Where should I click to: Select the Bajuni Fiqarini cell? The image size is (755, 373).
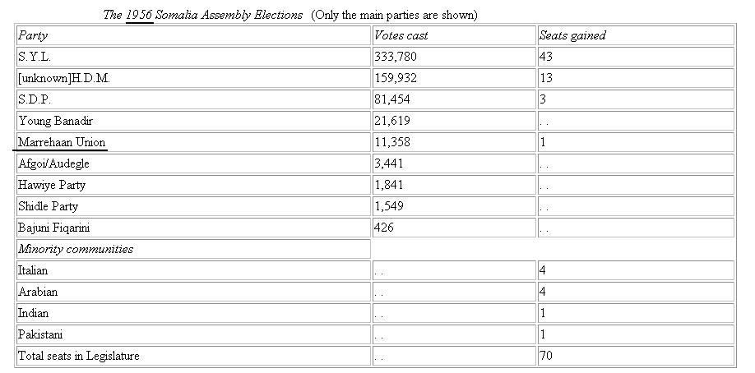pos(193,228)
